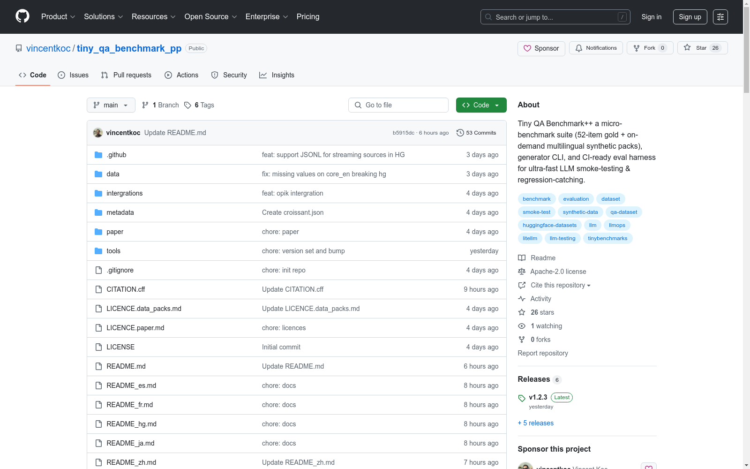Open Readme from About sidebar
Viewport: 750px width, 469px height.
537,258
